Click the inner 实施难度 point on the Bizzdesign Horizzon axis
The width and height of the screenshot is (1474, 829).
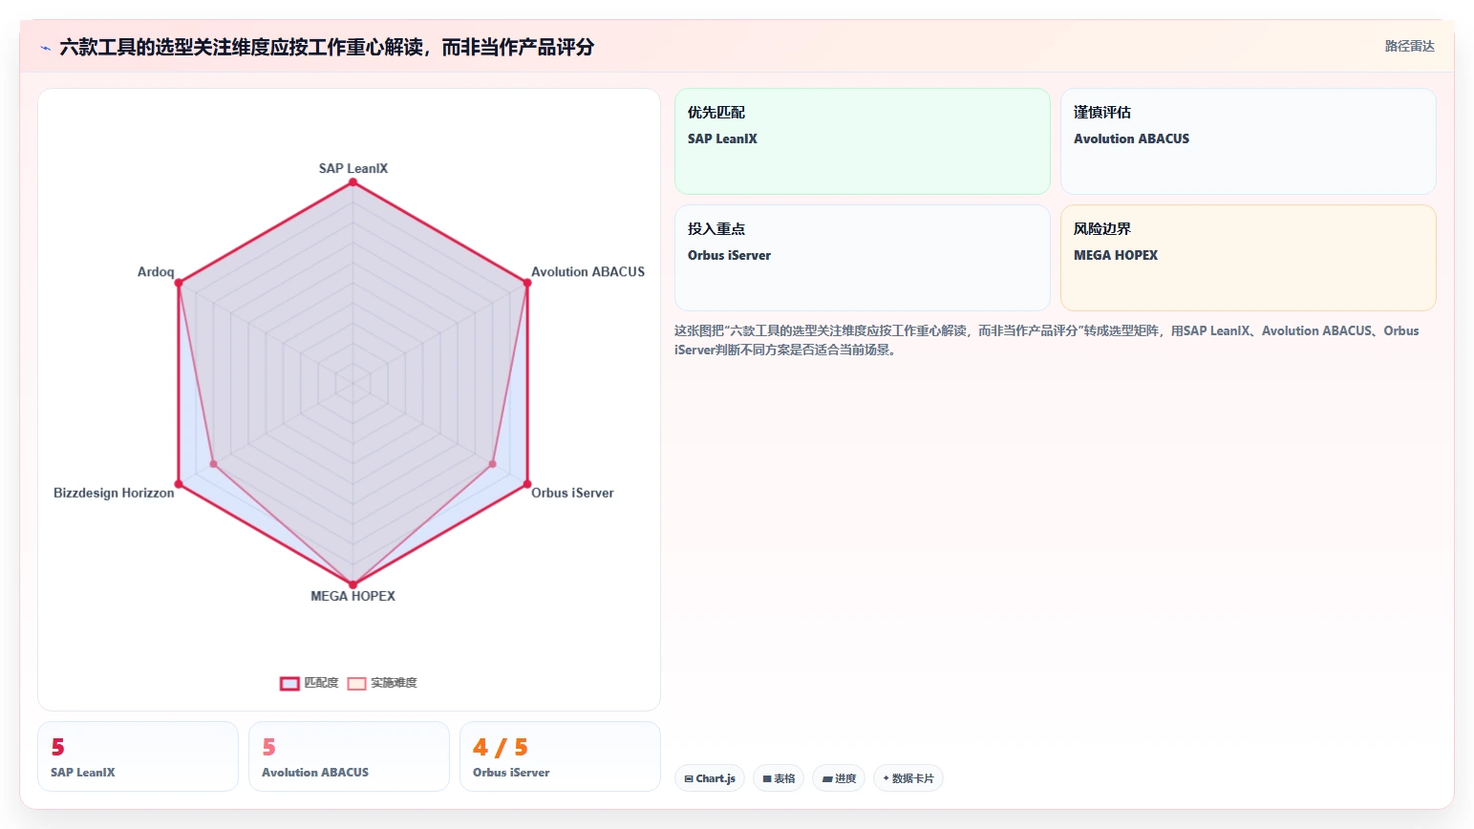tap(213, 464)
